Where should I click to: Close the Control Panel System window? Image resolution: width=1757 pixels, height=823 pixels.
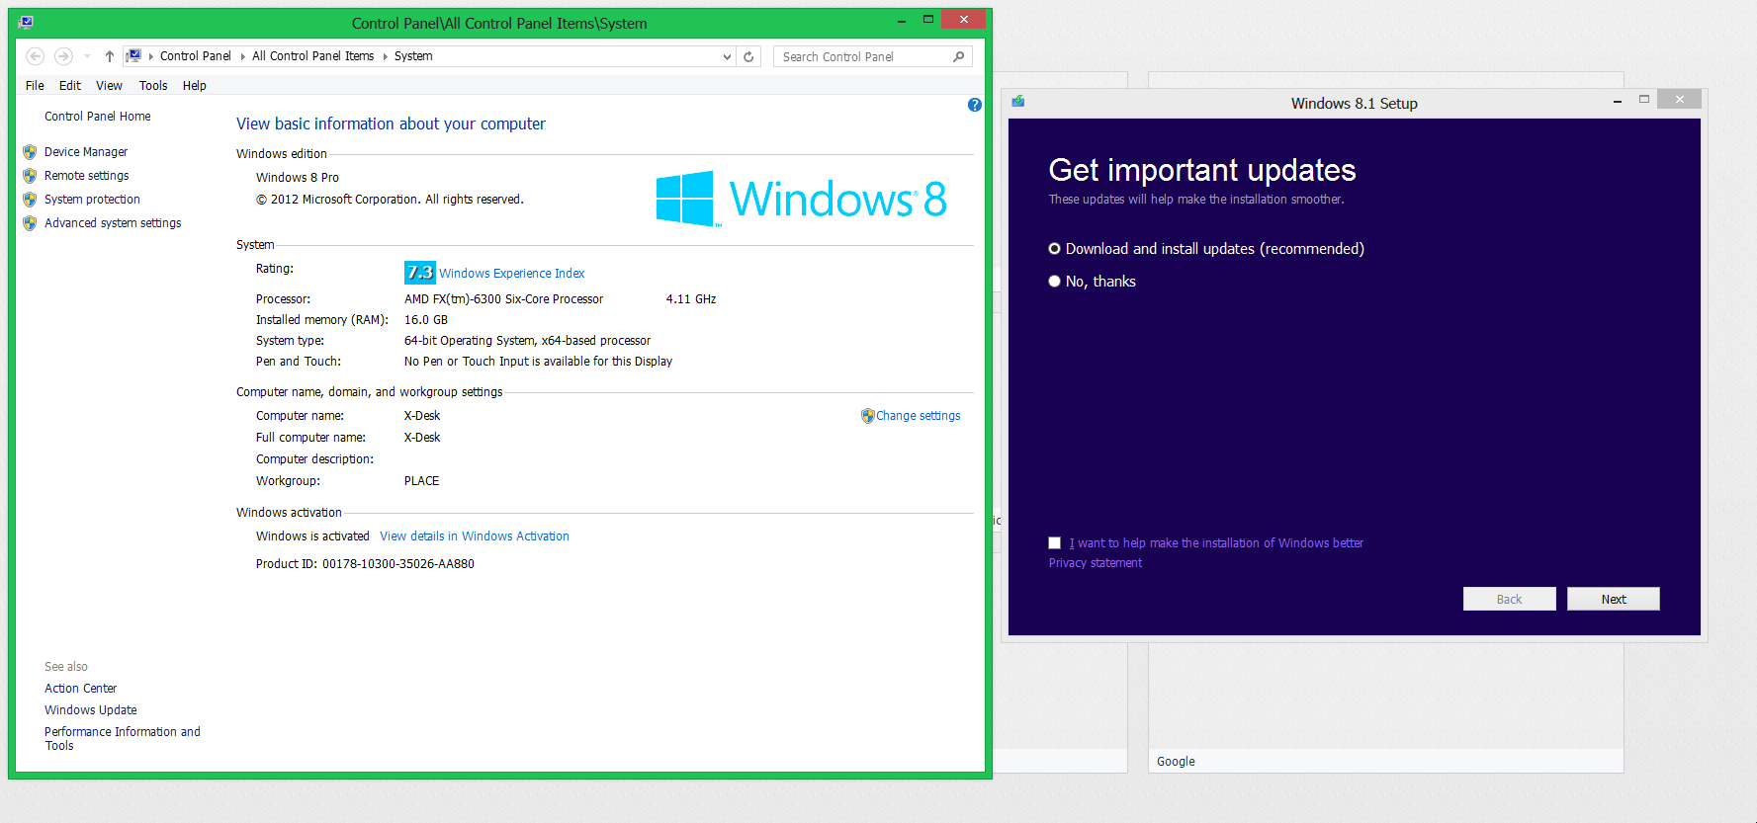click(963, 19)
